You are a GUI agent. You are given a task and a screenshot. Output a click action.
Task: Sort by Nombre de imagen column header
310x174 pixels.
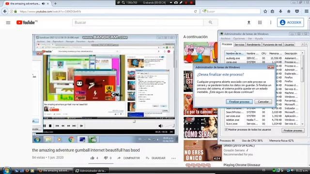pyautogui.click(x=235, y=54)
